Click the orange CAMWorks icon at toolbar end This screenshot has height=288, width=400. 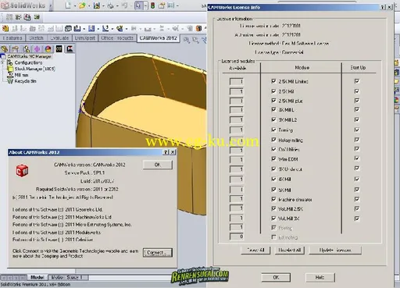tap(198, 28)
